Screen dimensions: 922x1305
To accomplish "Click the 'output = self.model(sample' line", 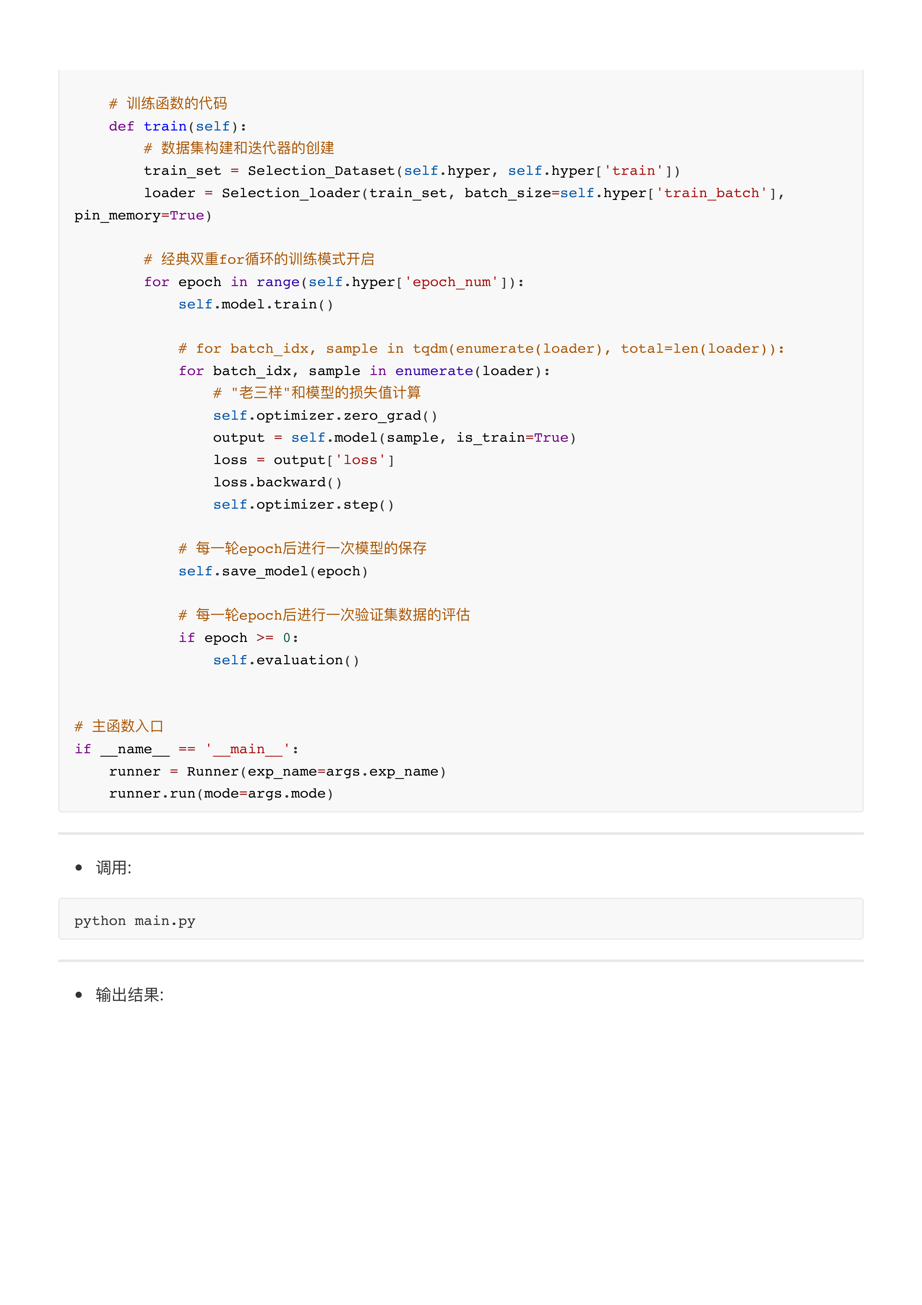I will (395, 438).
